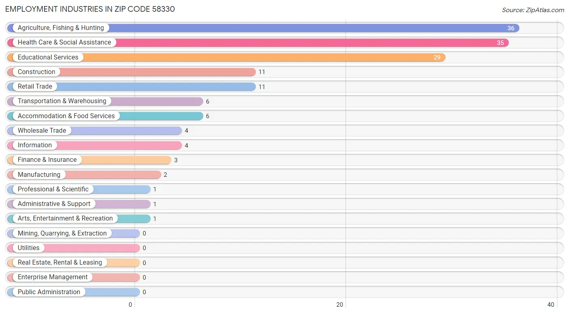Click the value 0 beside the Mining, Quarrying bar
The image size is (569, 314).
pos(144,233)
